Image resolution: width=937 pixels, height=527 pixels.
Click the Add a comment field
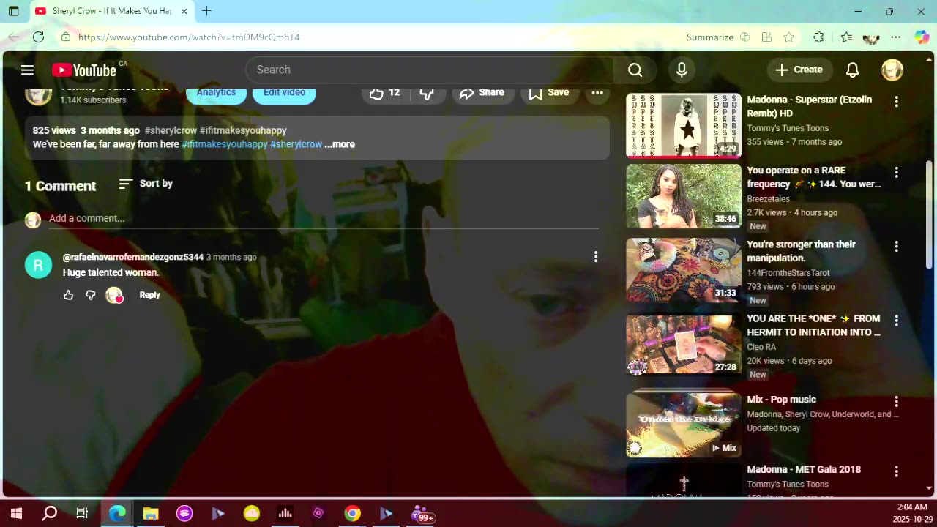click(324, 218)
